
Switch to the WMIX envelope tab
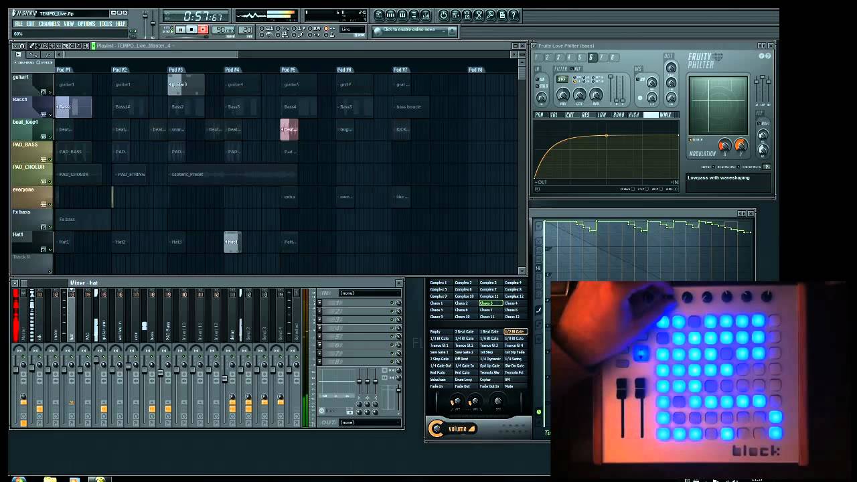[x=665, y=115]
